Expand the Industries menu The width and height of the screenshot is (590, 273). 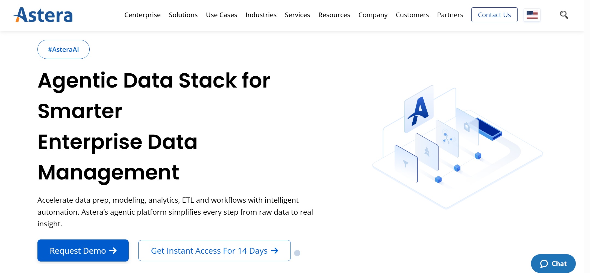(261, 15)
